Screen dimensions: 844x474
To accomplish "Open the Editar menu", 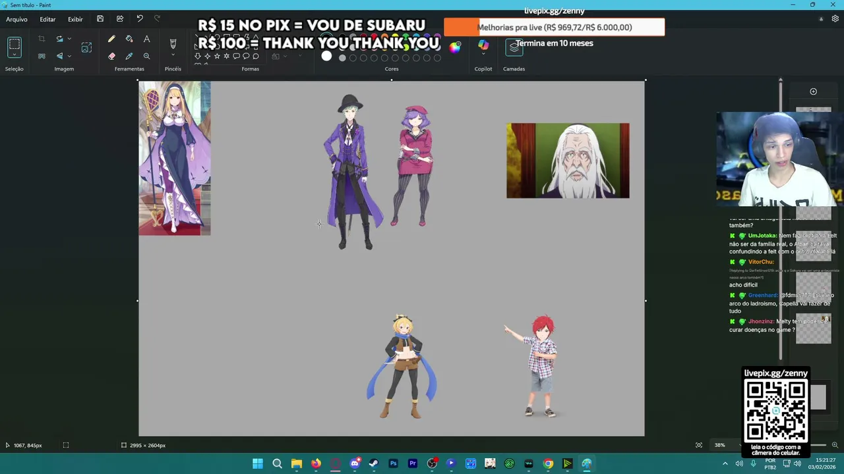I will click(47, 19).
